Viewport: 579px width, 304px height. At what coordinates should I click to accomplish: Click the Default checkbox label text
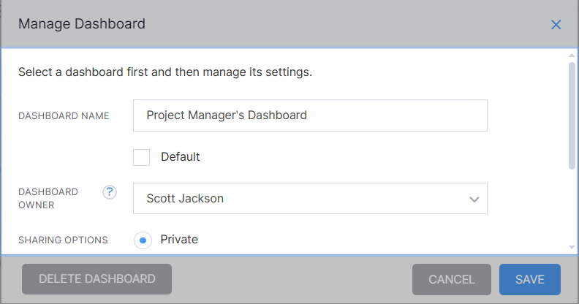pos(180,157)
